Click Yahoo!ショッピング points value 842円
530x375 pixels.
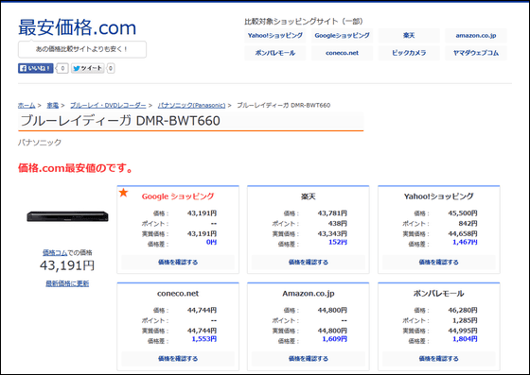[468, 224]
